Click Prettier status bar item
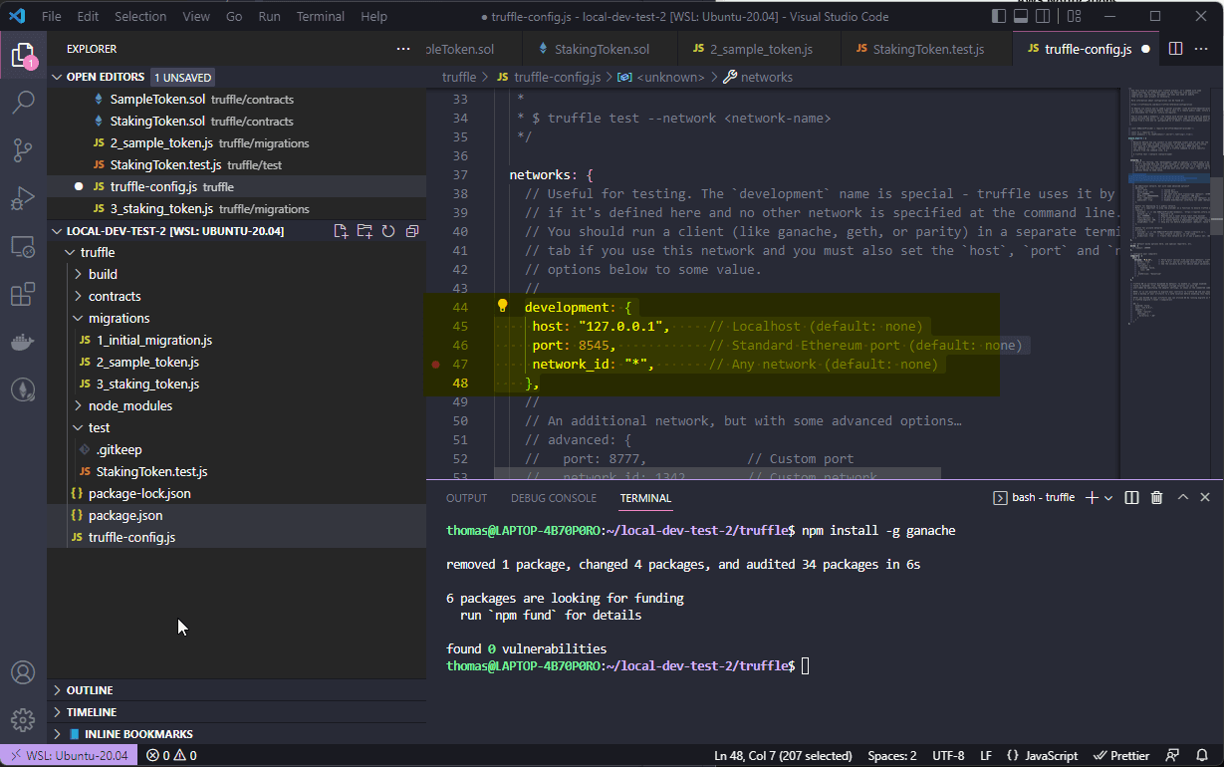 point(1121,756)
